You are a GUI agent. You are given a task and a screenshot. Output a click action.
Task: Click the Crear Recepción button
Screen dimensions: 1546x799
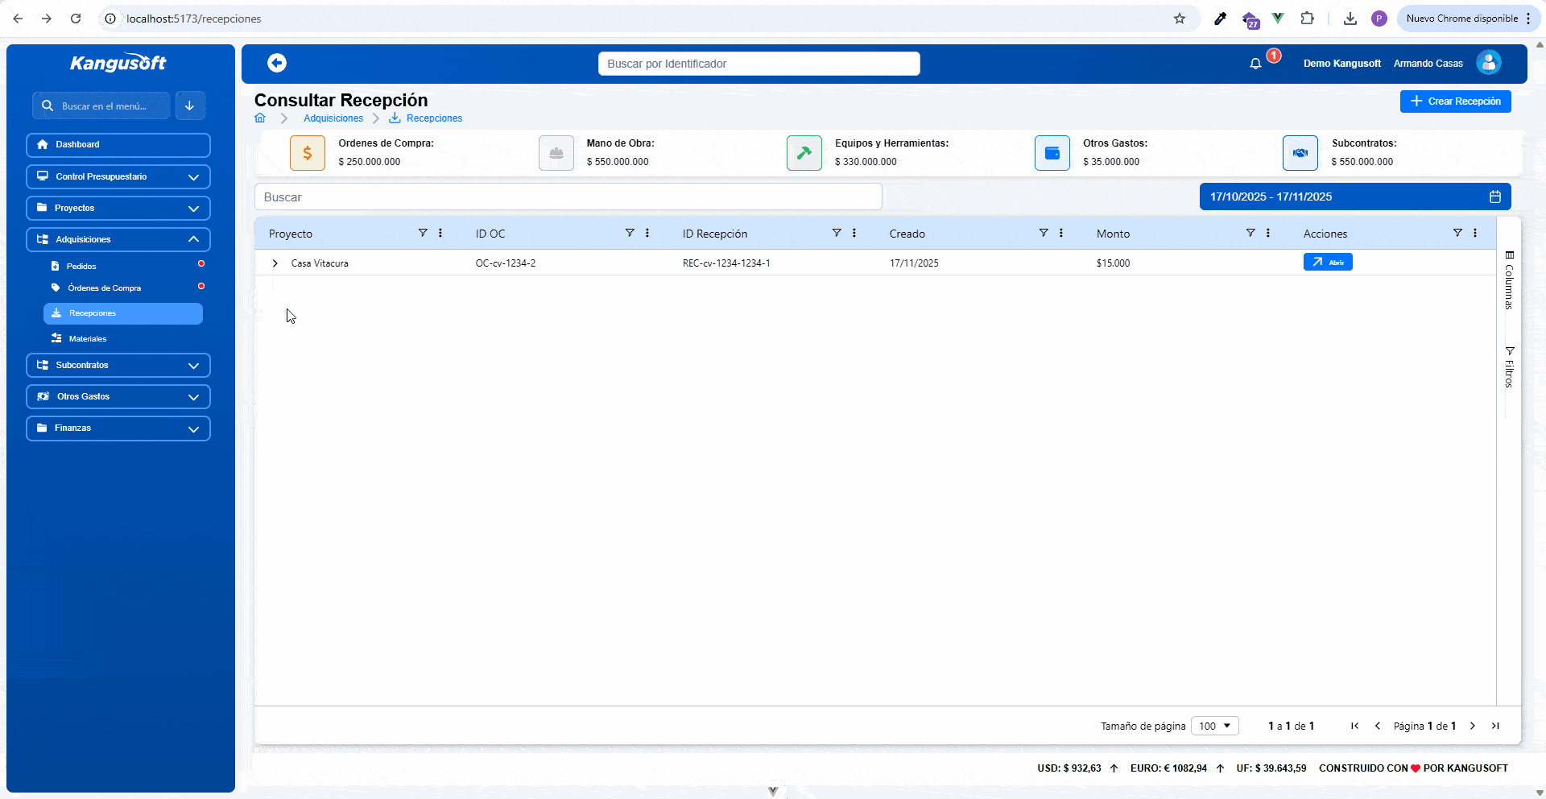1456,101
